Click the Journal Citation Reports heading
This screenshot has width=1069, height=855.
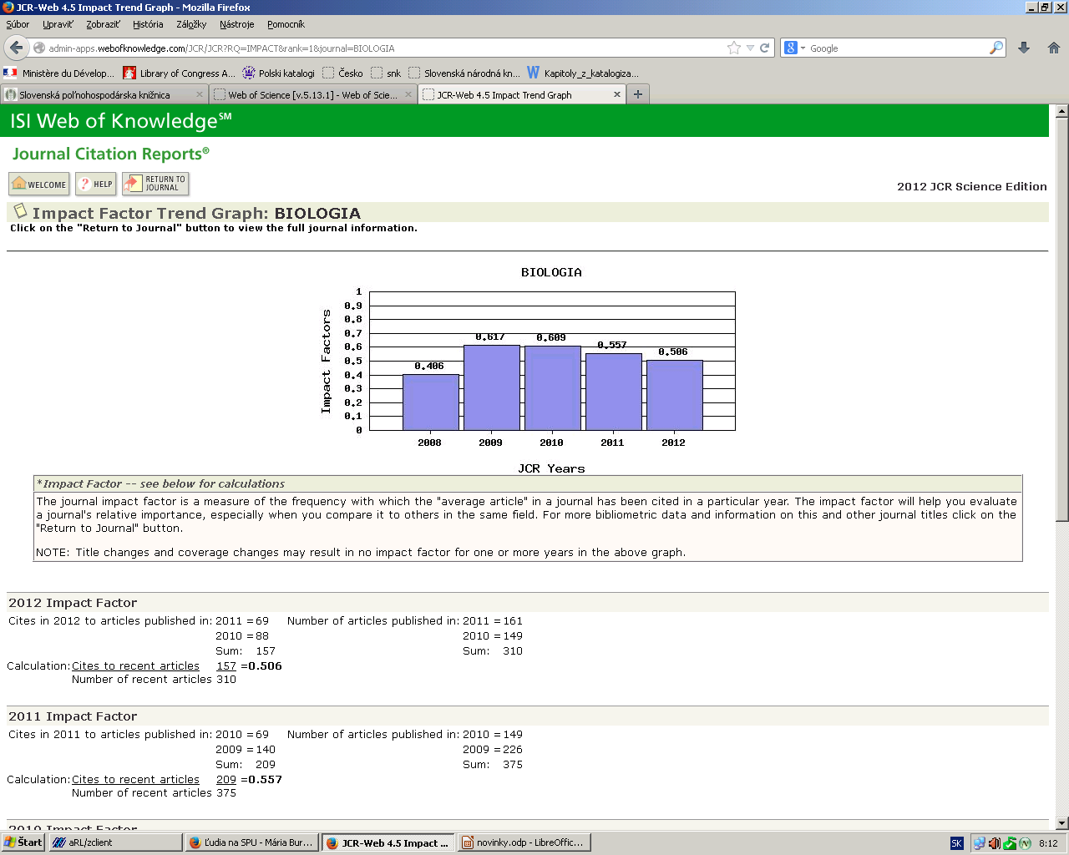tap(111, 154)
